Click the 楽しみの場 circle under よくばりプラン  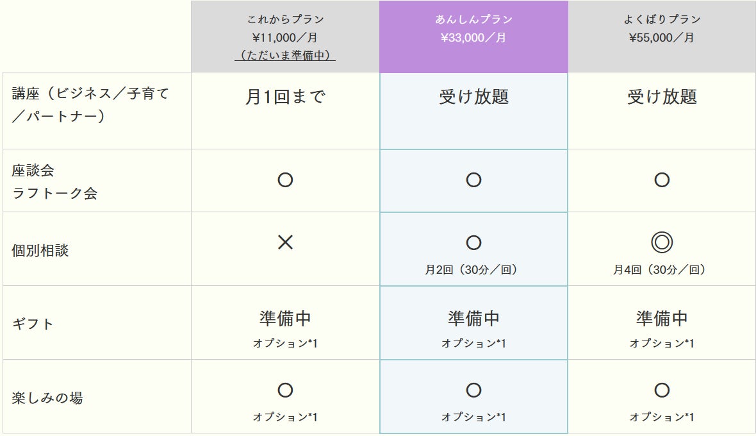(662, 390)
